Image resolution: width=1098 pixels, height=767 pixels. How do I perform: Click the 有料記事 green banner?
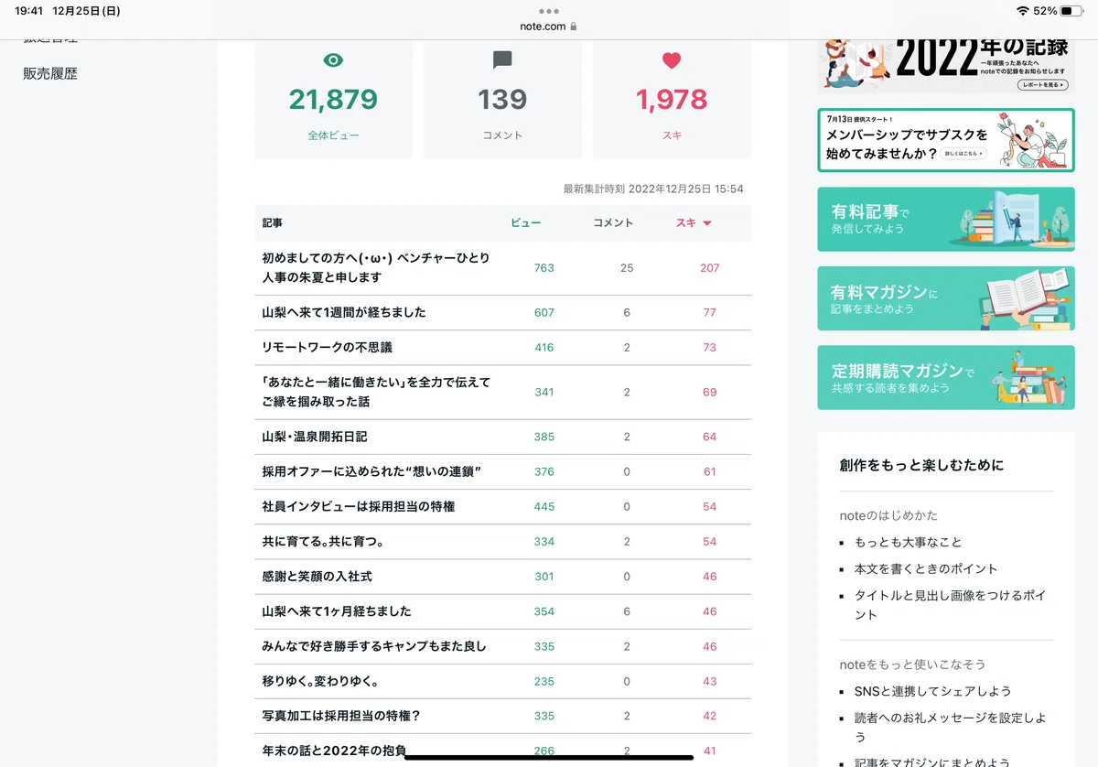946,220
